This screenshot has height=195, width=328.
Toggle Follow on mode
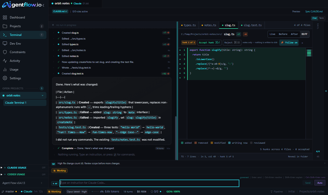point(289,43)
